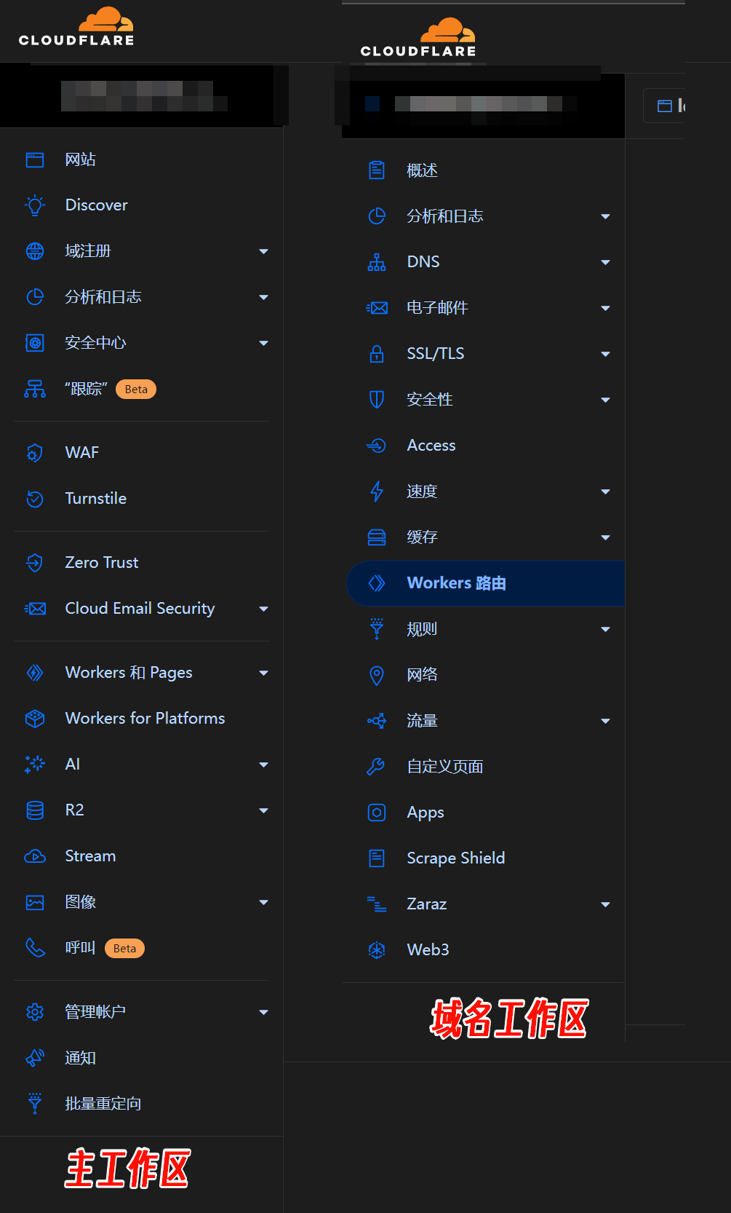The width and height of the screenshot is (731, 1213).
Task: Expand the Workers 和 Pages arrow
Action: coord(264,673)
